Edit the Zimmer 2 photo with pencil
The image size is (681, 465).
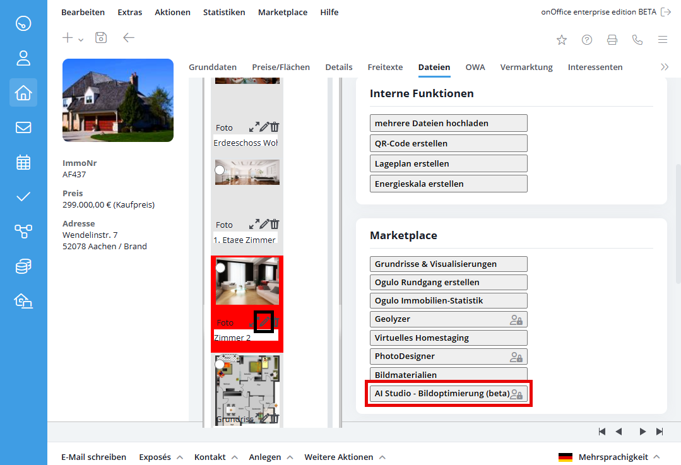coord(265,322)
